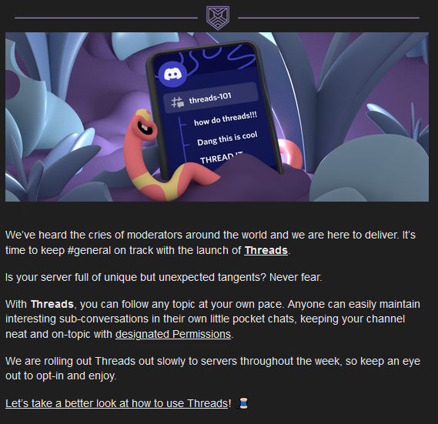The width and height of the screenshot is (438, 424).
Task: Click the bold Threads word after "With"
Action: pyautogui.click(x=52, y=304)
